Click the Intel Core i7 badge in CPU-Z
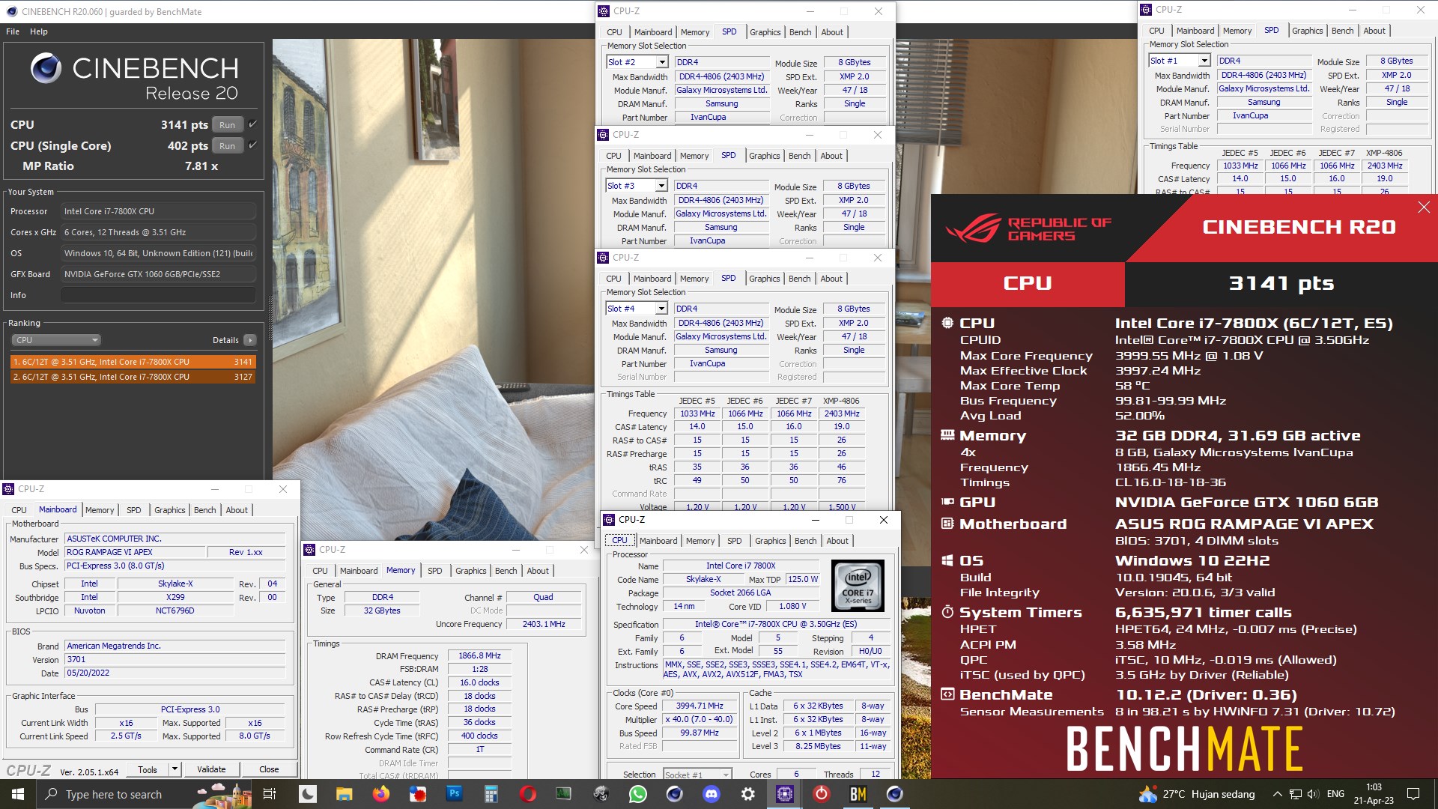The width and height of the screenshot is (1438, 809). [x=858, y=586]
